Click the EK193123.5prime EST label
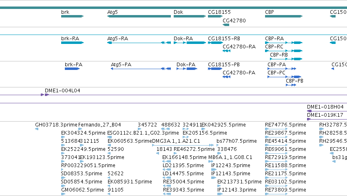The image size is (347, 196). (x=102, y=157)
